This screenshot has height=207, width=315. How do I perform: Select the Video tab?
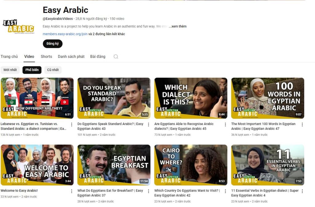tap(29, 57)
